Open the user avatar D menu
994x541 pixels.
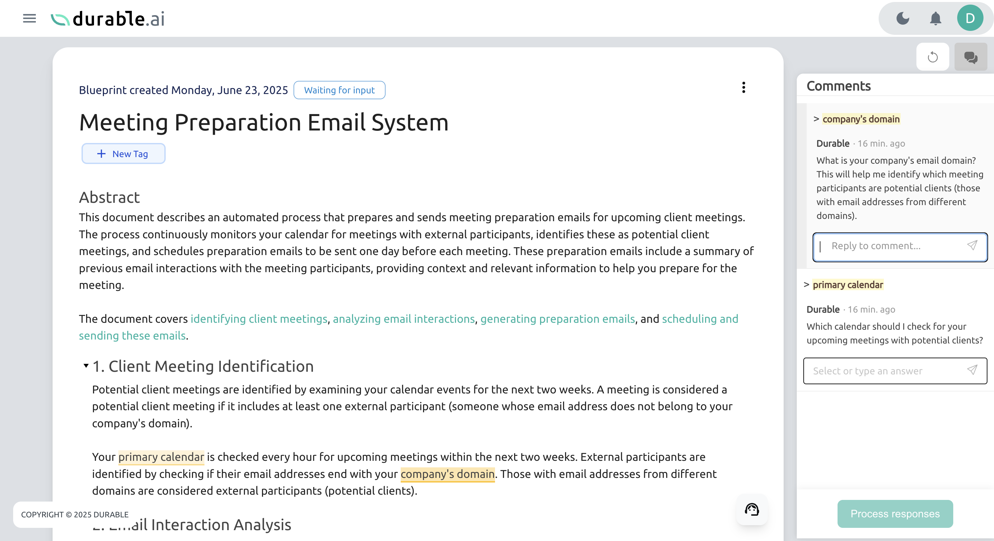click(970, 18)
